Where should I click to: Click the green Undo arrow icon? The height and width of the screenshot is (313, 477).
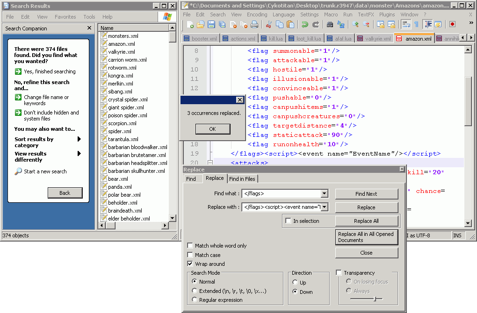point(304,25)
